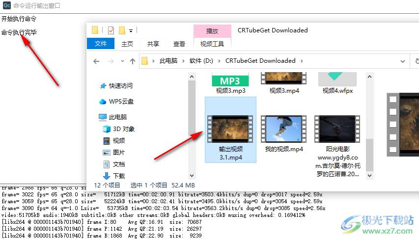Open the recent locations dropdown arrow

(x=122, y=61)
